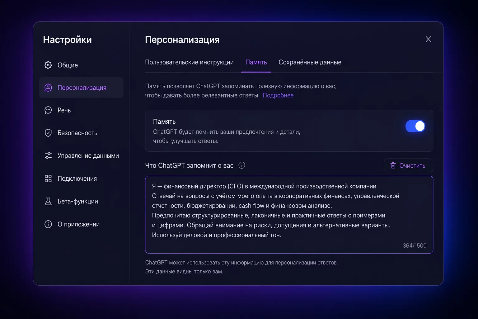
Task: Switch to the Сохранённые данные tab
Action: 310,62
